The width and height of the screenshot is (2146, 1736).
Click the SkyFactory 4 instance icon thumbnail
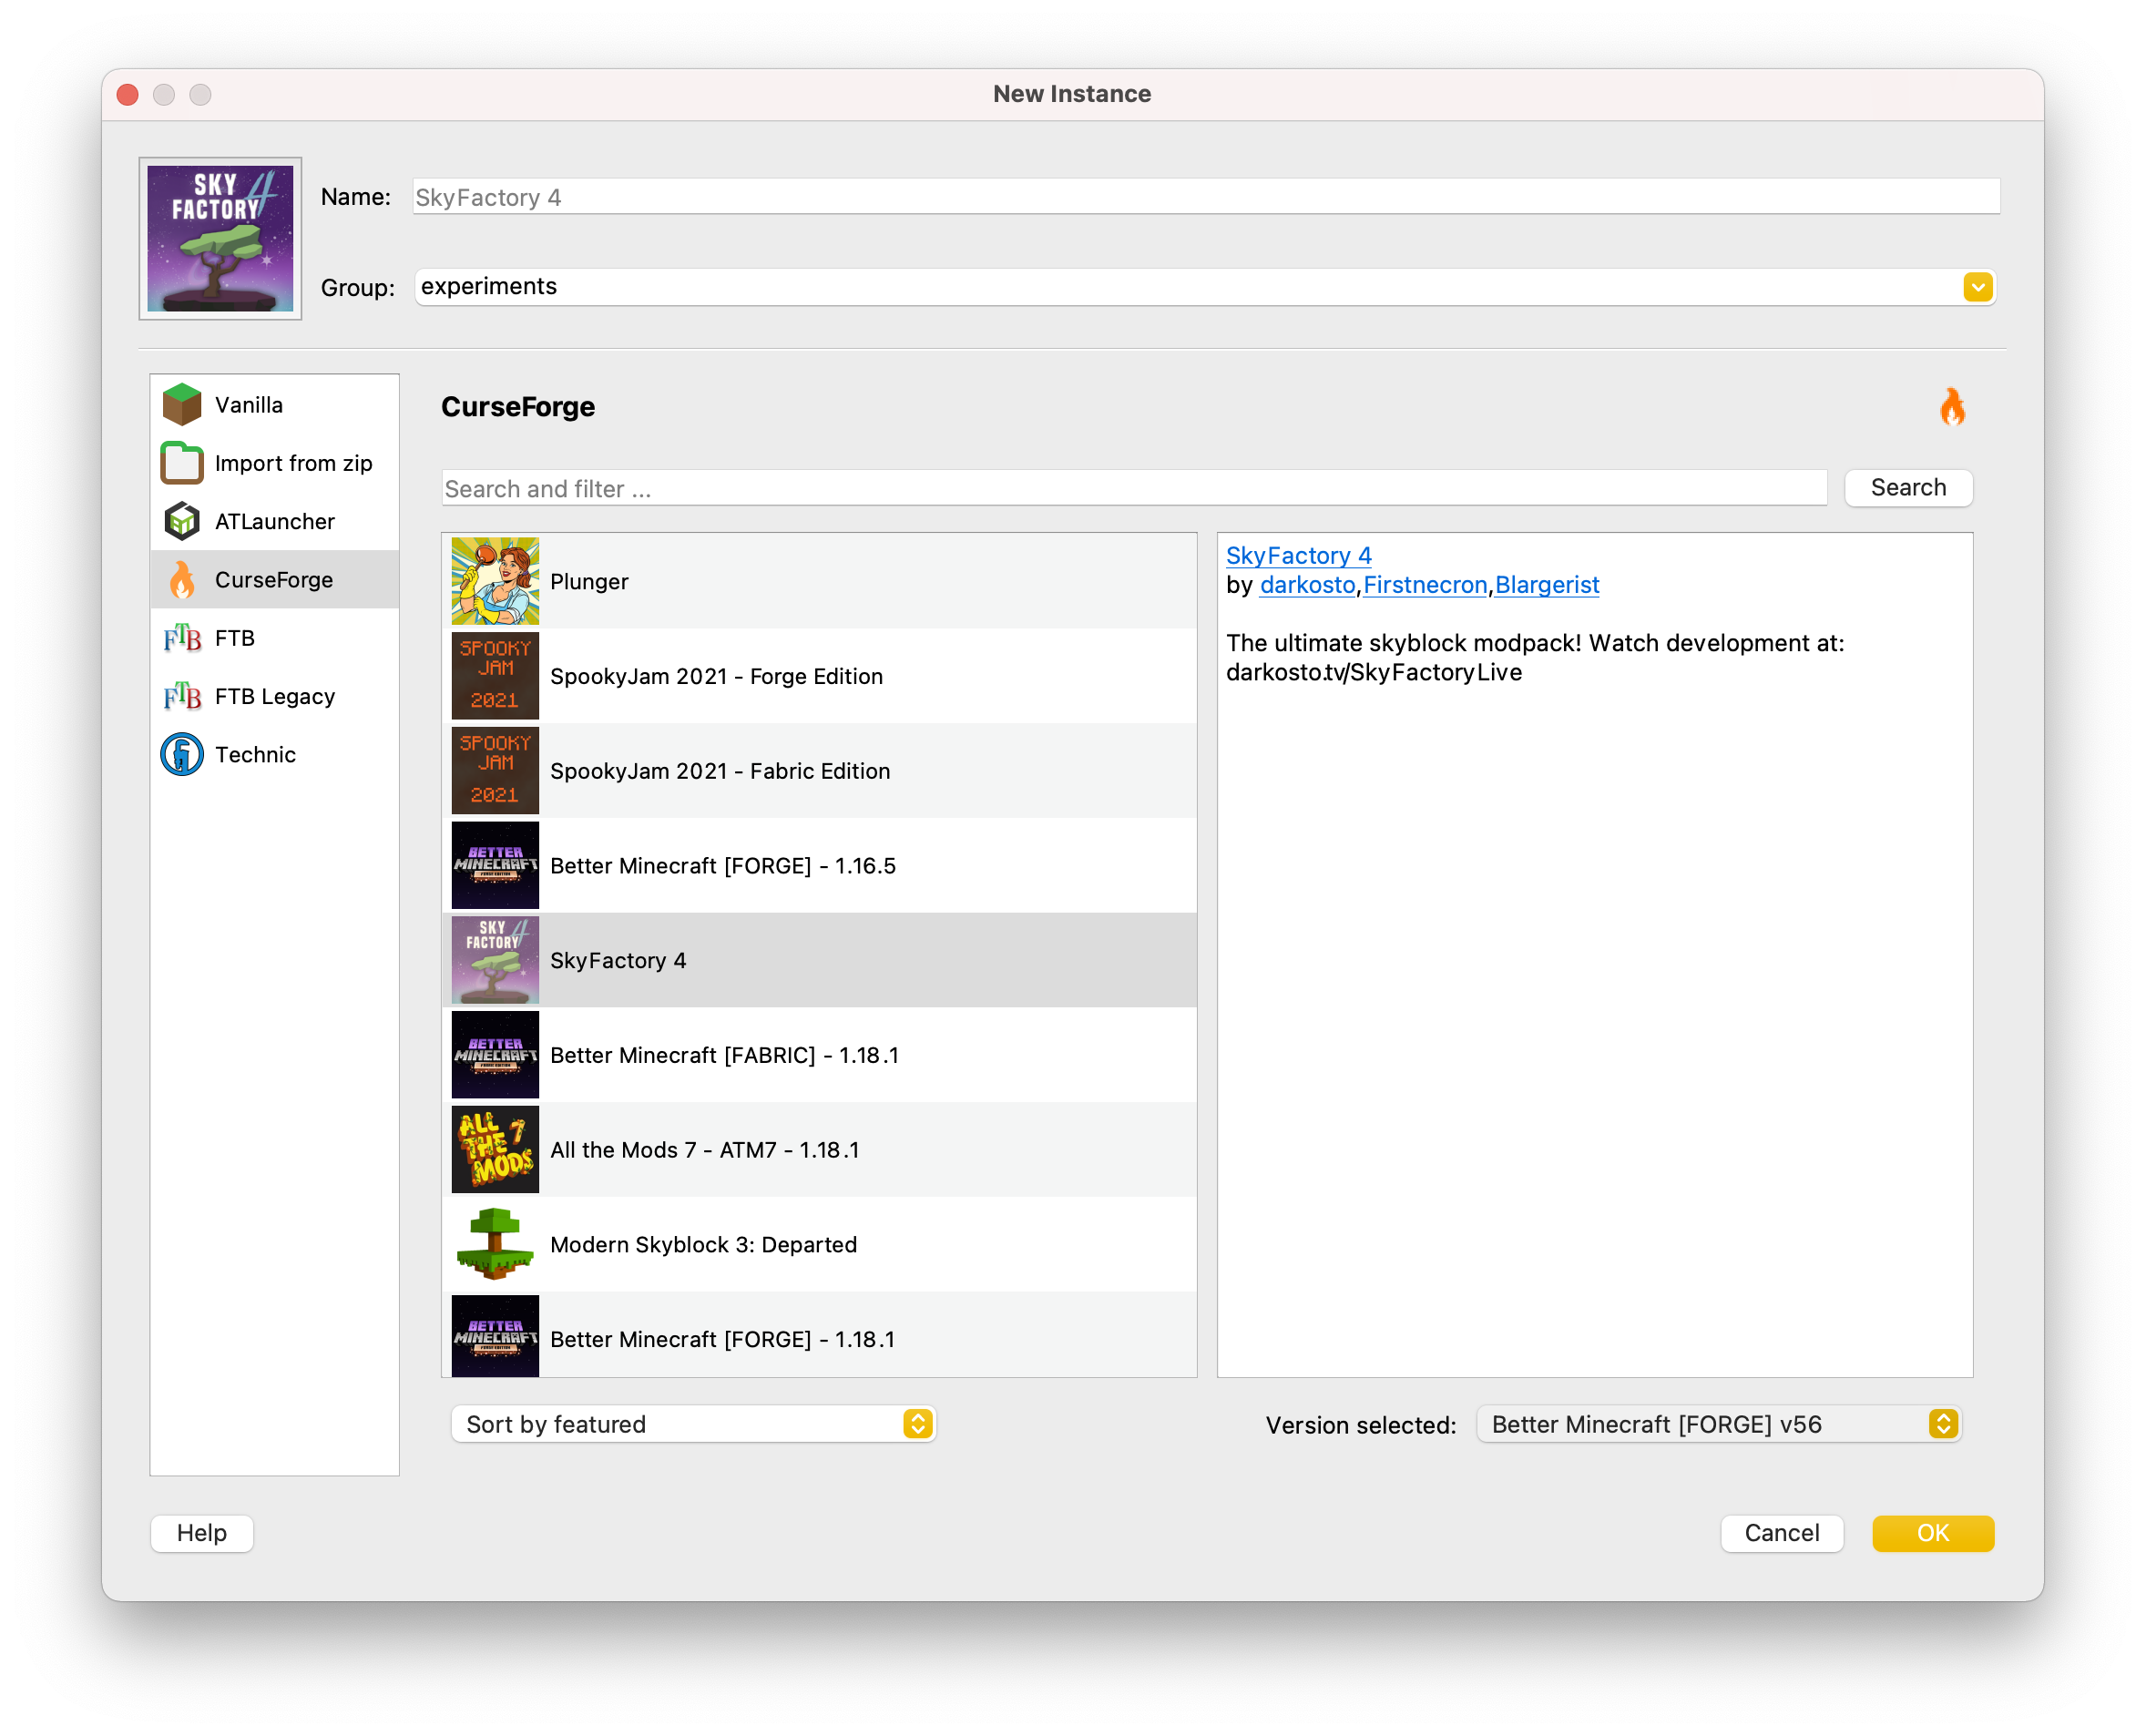pyautogui.click(x=220, y=238)
